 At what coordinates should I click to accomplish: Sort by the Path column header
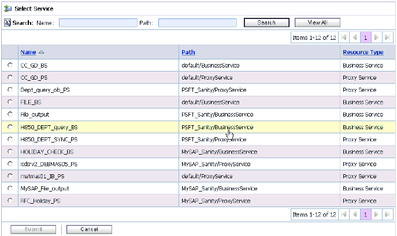(188, 52)
